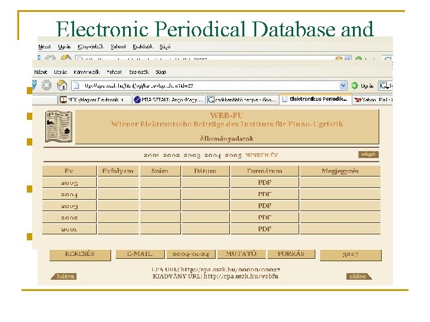This screenshot has height=322, width=430.
Task: Click the előre forward arrow button
Action: pyautogui.click(x=360, y=276)
